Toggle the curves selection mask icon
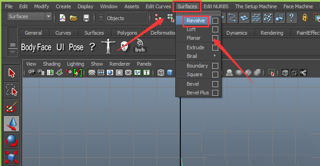320x166 pixels. coord(232,18)
